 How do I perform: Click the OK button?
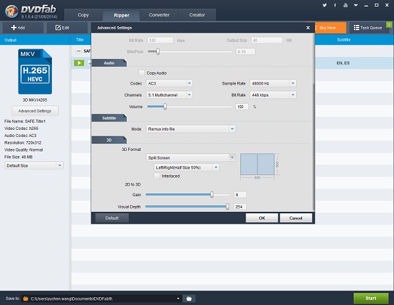(261, 218)
